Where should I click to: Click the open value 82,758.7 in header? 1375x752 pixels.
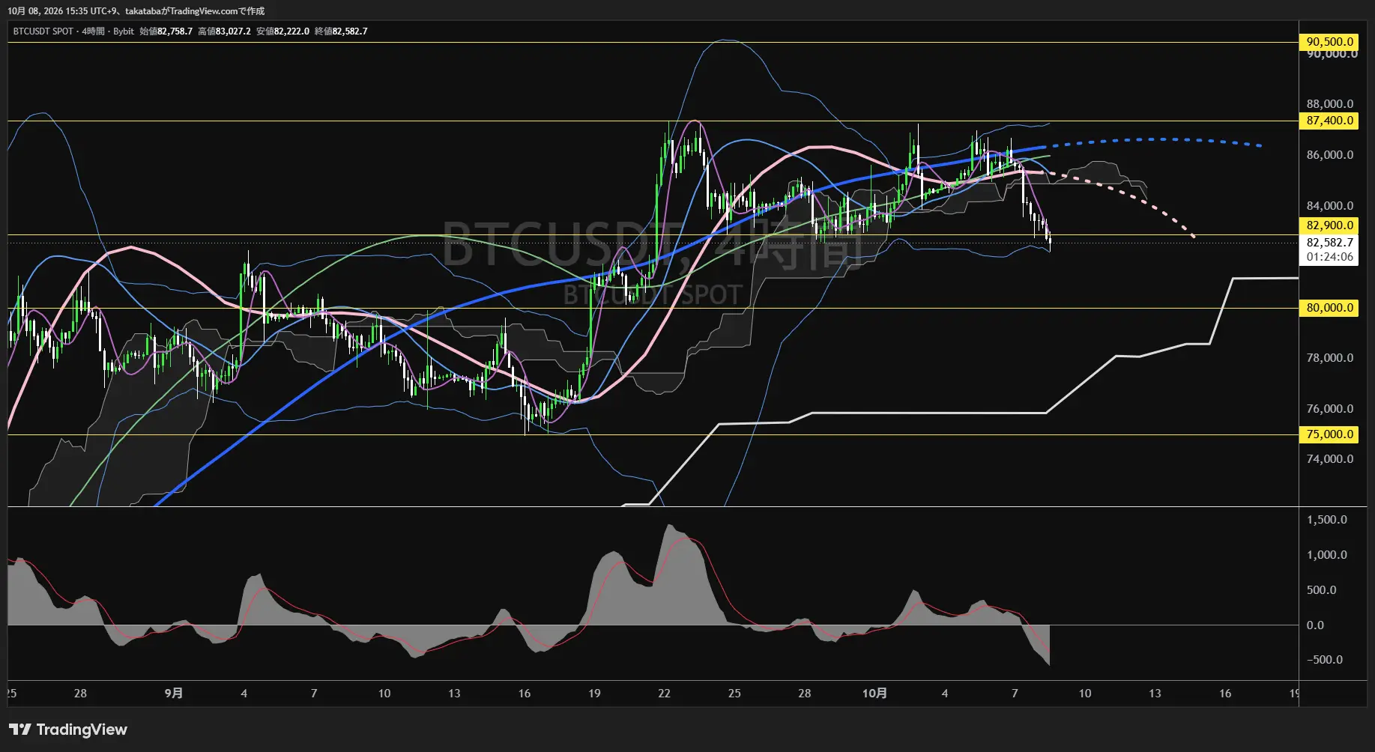(175, 31)
